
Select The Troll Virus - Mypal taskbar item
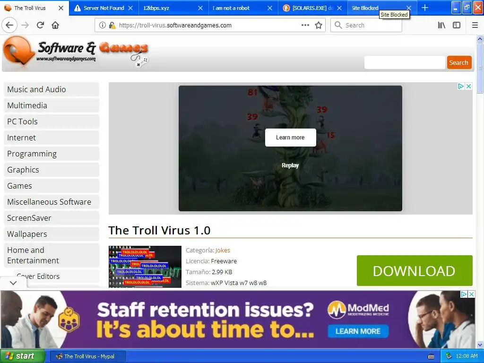tap(87, 356)
